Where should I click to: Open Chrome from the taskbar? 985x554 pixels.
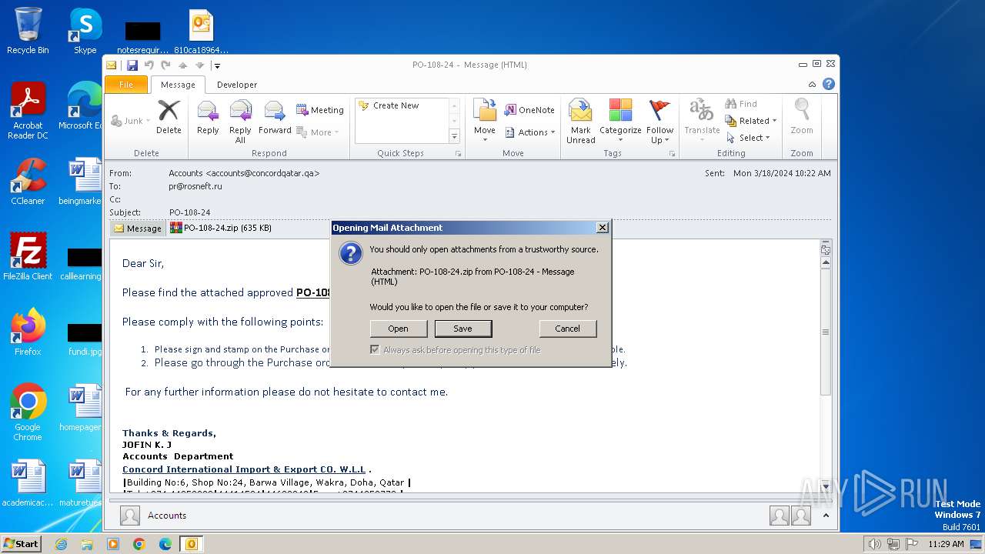pyautogui.click(x=139, y=544)
